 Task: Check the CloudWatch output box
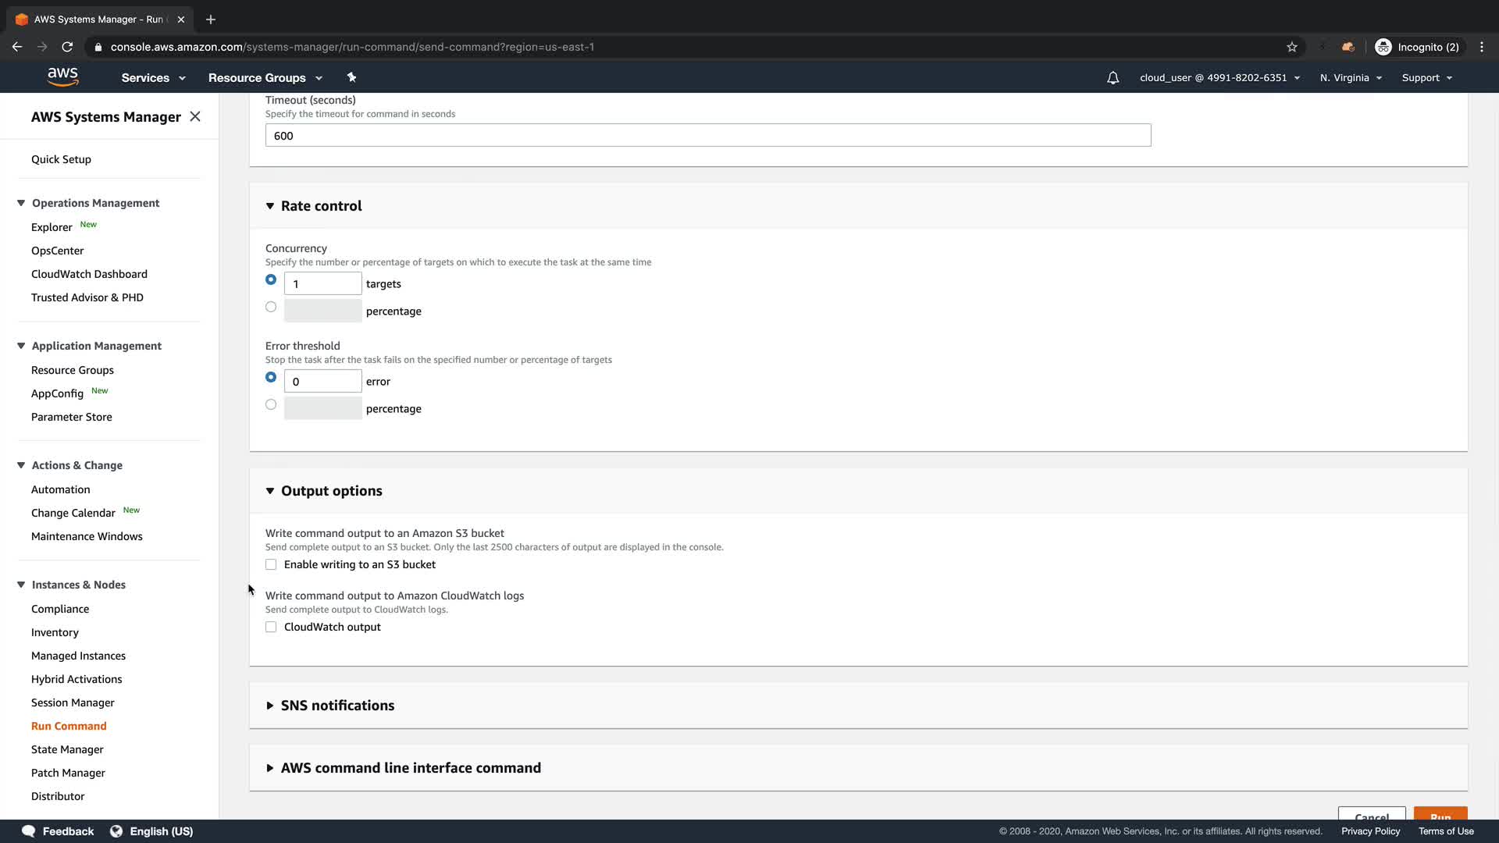pyautogui.click(x=271, y=627)
